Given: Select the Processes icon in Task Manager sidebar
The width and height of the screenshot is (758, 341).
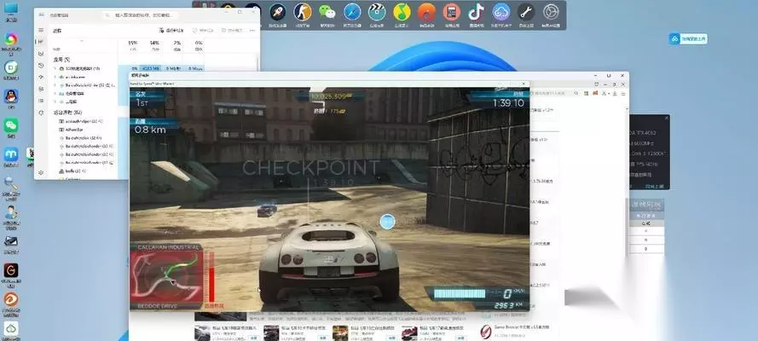Looking at the screenshot, I should 41,42.
